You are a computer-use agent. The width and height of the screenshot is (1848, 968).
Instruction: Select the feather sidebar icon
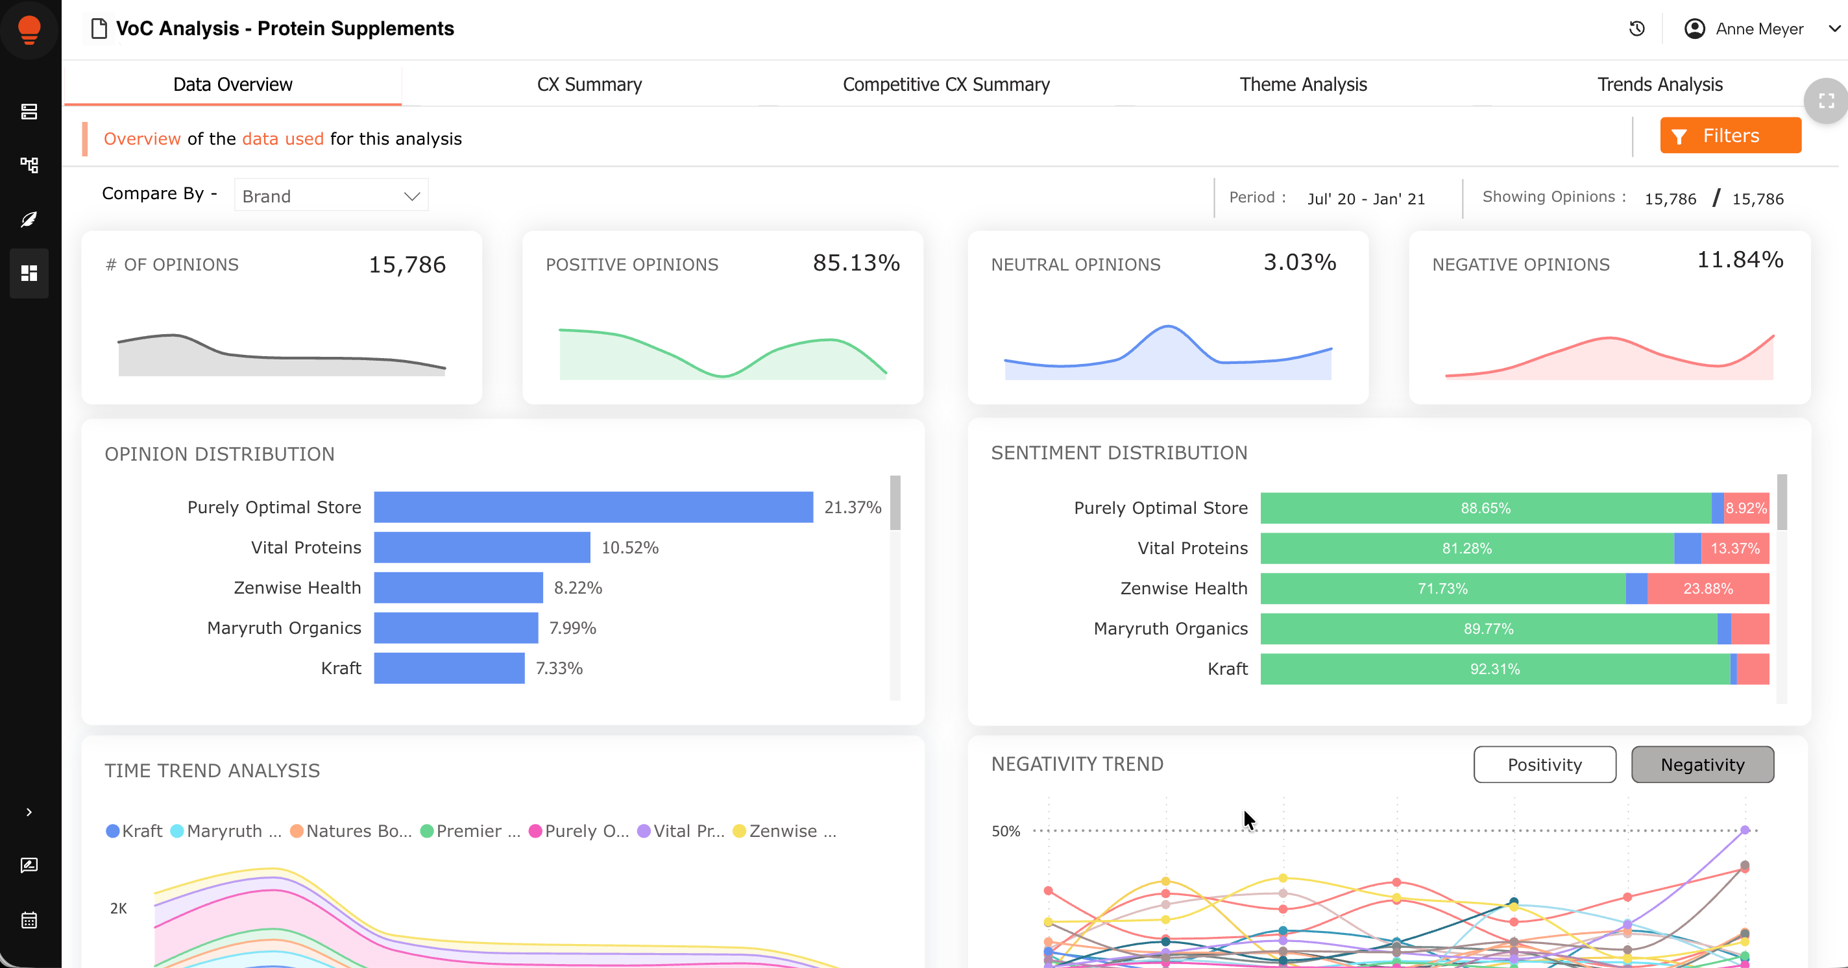[29, 219]
